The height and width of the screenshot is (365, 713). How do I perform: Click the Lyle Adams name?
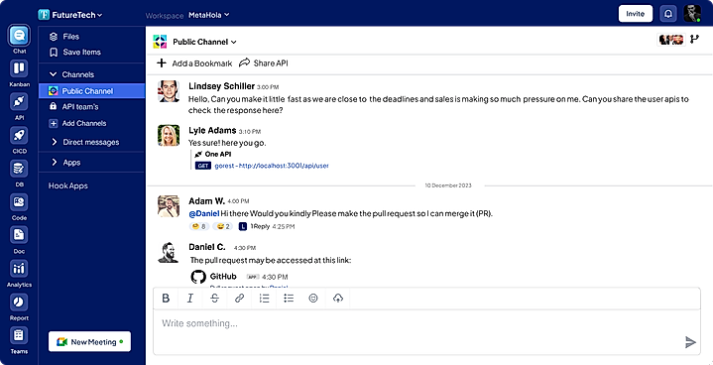tap(212, 131)
